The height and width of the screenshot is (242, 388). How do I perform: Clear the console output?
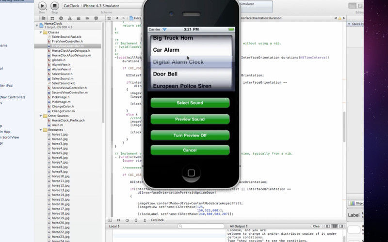coord(317,226)
